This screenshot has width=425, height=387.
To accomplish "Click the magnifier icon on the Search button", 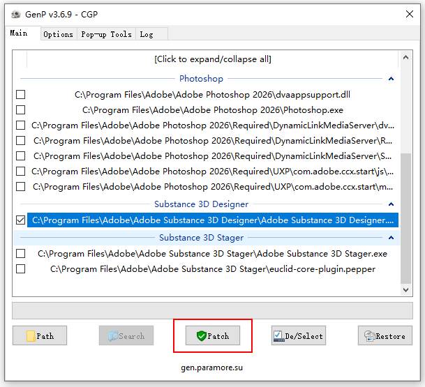I will [x=113, y=336].
